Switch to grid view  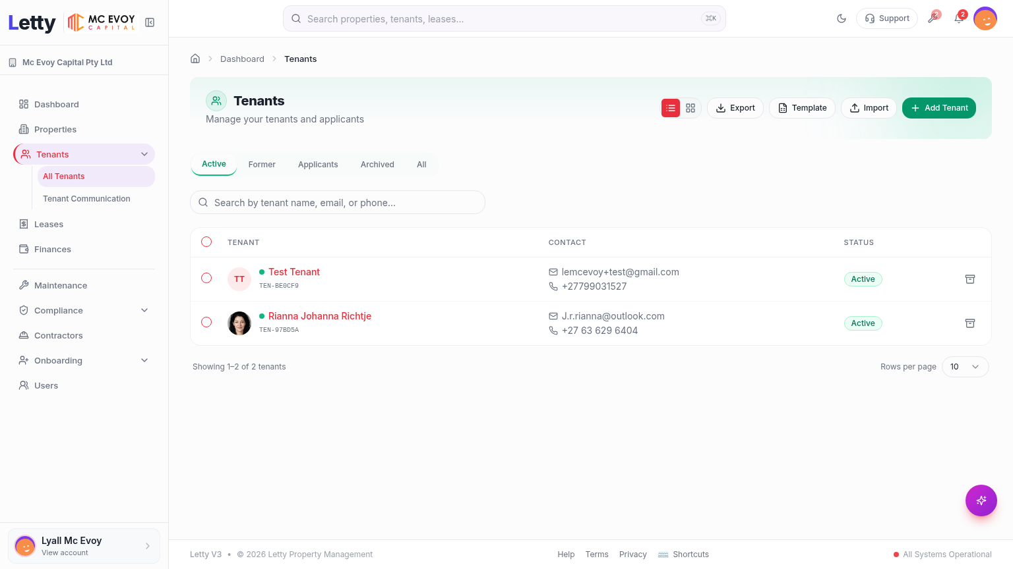691,108
